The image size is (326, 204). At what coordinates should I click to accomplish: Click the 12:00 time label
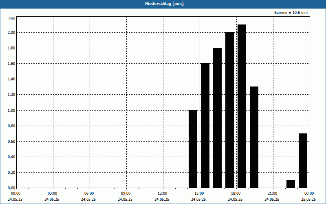tap(163, 193)
